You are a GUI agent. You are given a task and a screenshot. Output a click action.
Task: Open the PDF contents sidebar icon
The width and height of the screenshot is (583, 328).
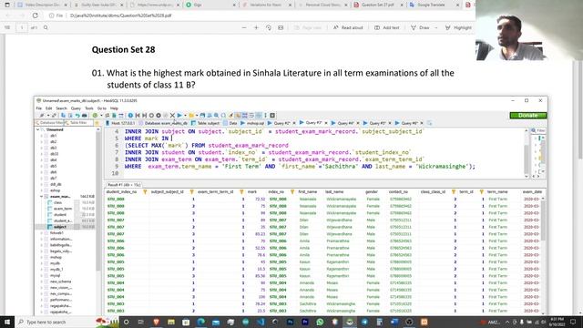click(x=7, y=27)
